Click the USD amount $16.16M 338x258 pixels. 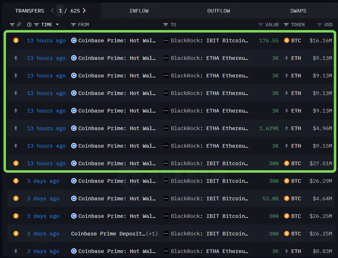(x=321, y=40)
